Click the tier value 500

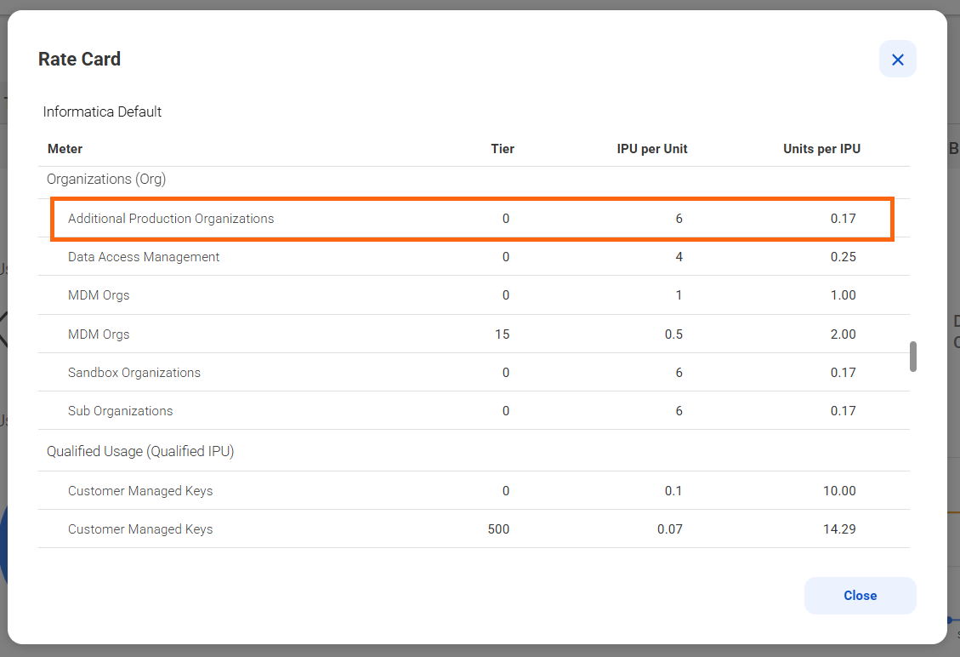[498, 528]
